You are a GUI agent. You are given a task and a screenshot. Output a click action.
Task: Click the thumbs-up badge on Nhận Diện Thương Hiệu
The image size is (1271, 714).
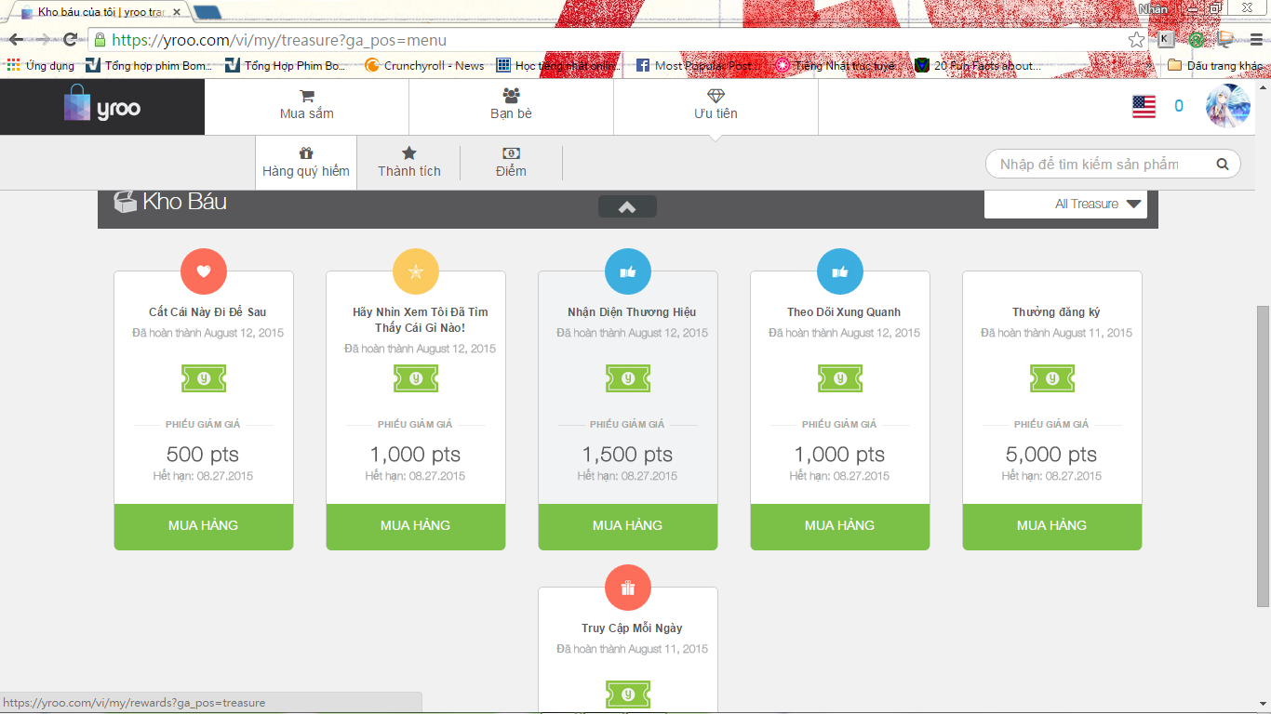(x=628, y=271)
